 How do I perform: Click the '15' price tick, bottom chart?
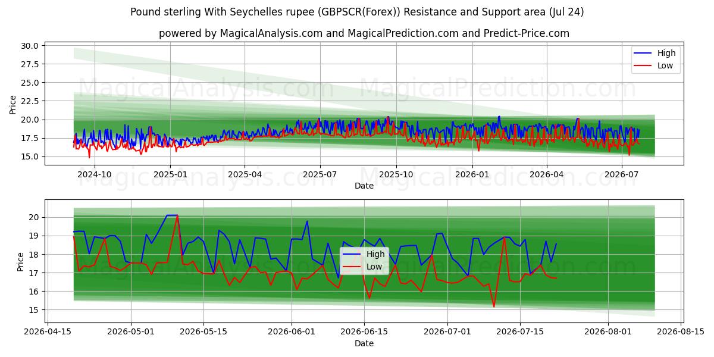pos(35,310)
